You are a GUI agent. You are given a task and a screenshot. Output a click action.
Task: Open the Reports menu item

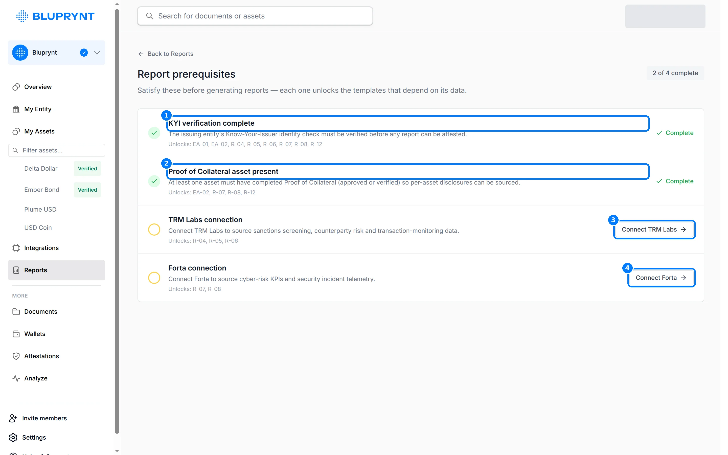[57, 270]
